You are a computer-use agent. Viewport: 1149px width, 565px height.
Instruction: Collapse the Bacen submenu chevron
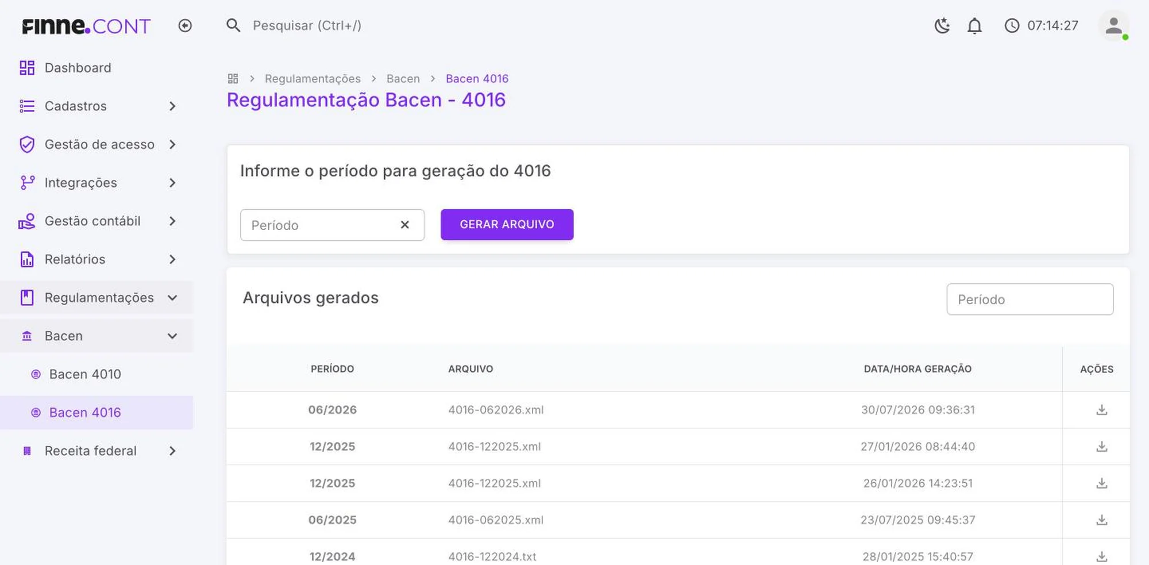click(172, 336)
